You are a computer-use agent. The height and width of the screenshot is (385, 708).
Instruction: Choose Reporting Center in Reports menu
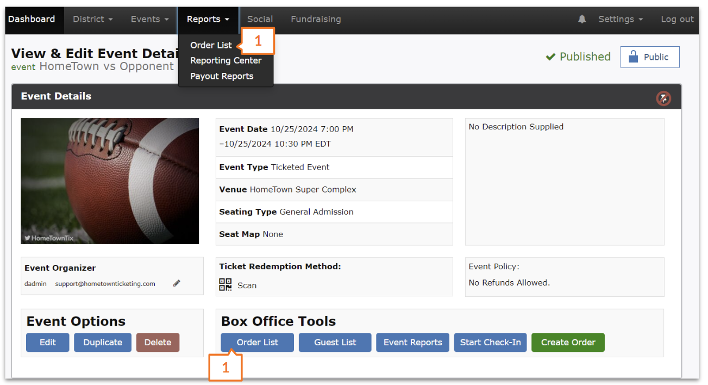point(225,60)
